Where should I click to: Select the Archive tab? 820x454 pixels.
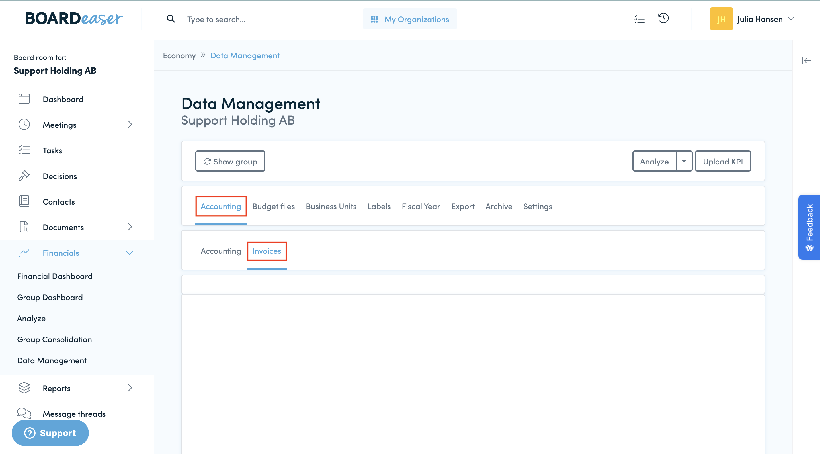(499, 206)
